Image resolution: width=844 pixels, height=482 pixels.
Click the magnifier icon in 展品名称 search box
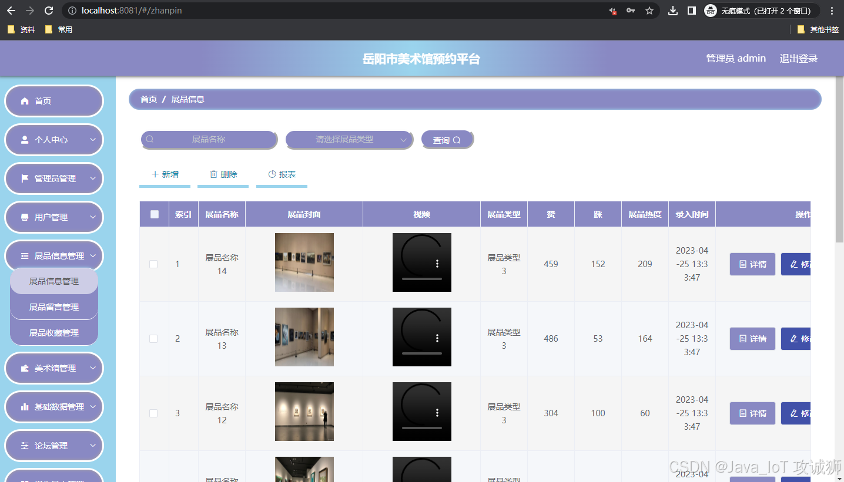[x=150, y=139]
